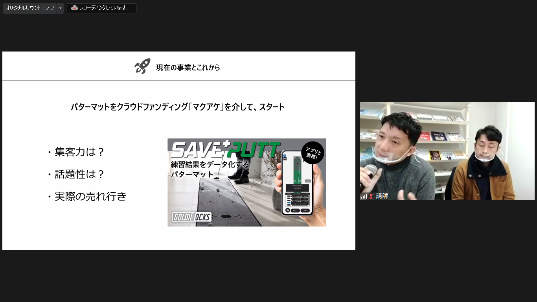Select the slide title 現在の事業とこれから
537x302 pixels.
(188, 68)
